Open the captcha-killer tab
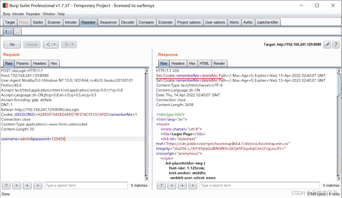342x198 pixels. point(267,22)
